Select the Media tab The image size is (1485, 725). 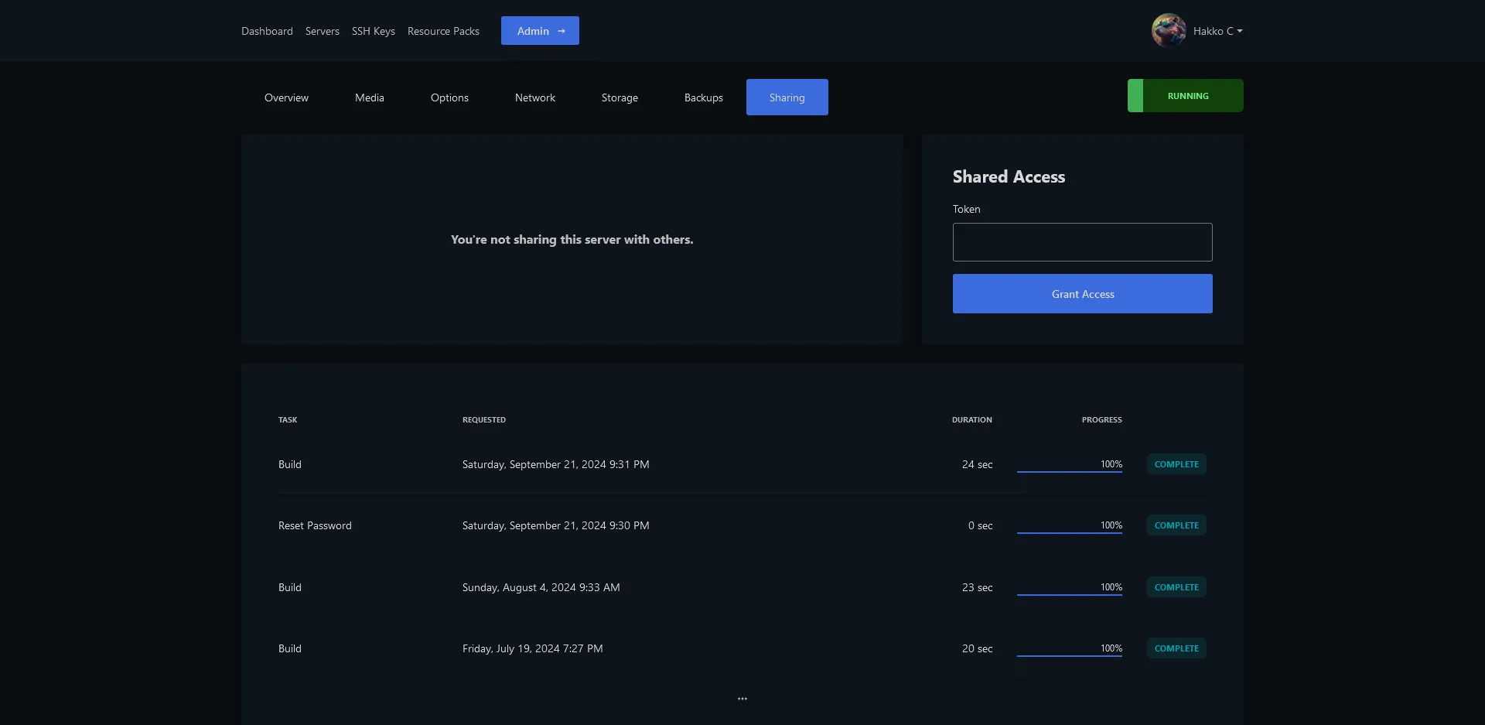click(x=369, y=97)
